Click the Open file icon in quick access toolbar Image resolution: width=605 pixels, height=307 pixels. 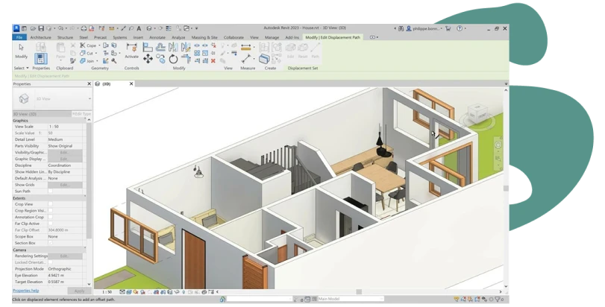(33, 28)
